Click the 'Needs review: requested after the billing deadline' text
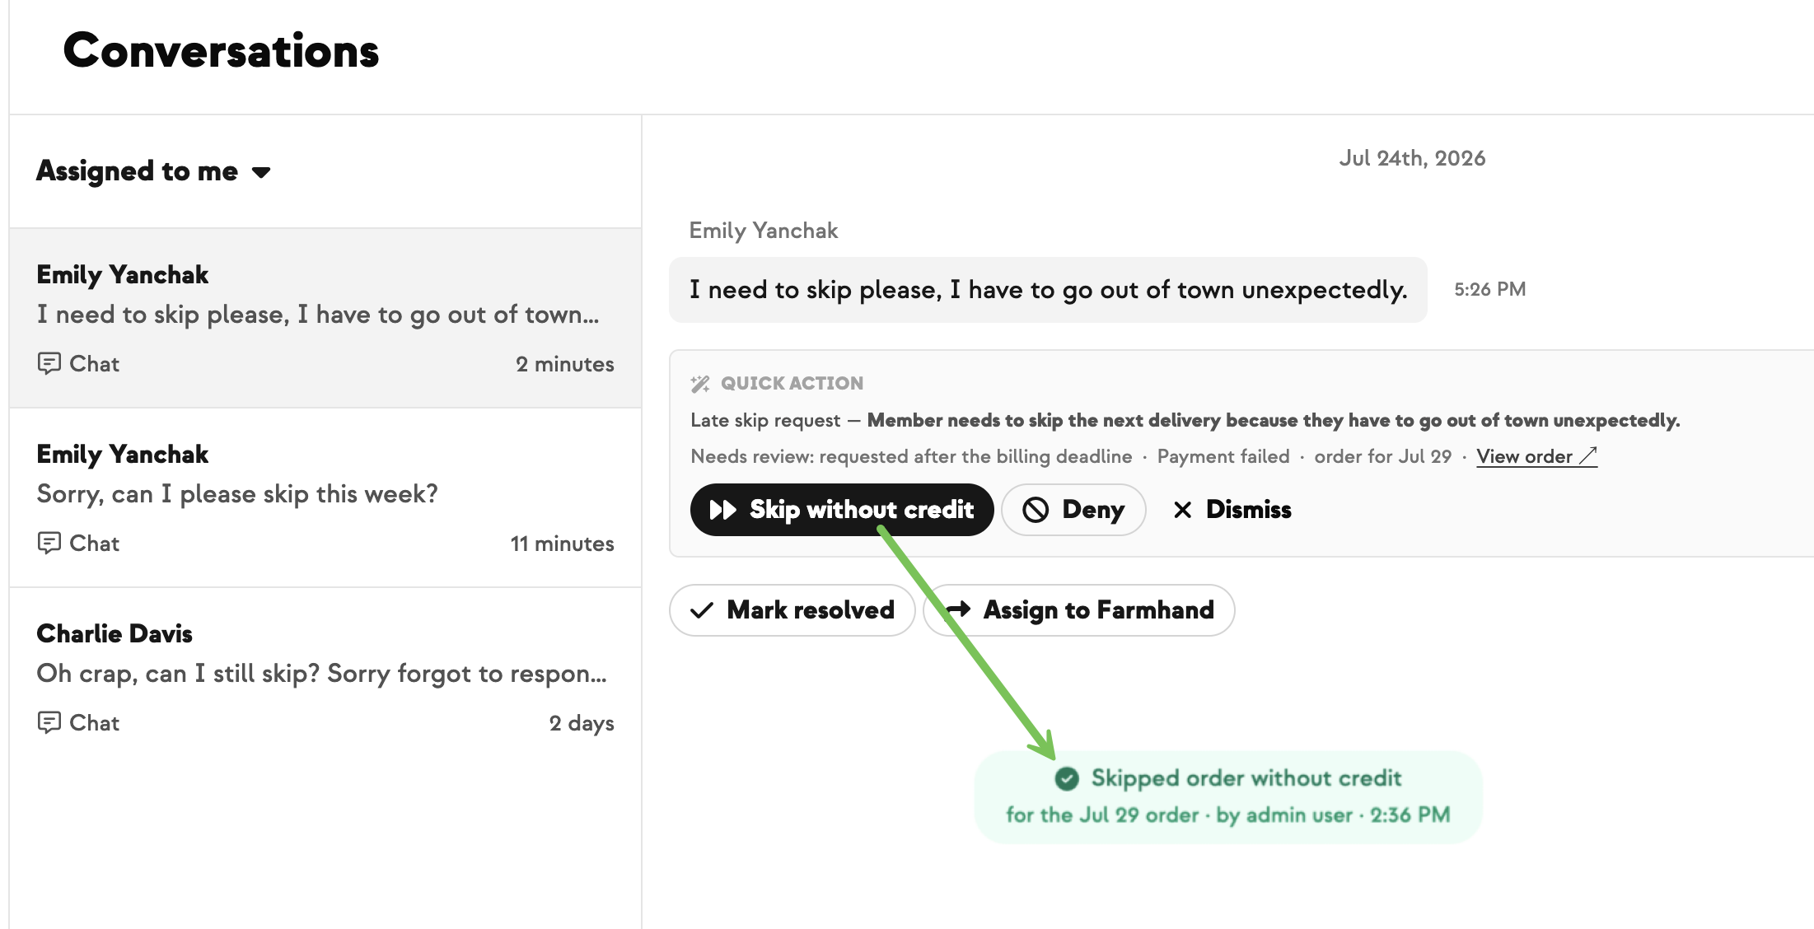 point(911,456)
